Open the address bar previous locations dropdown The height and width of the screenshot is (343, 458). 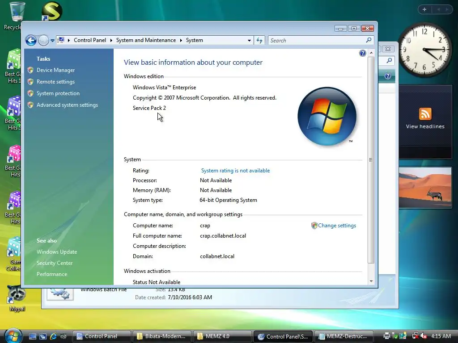click(x=249, y=40)
